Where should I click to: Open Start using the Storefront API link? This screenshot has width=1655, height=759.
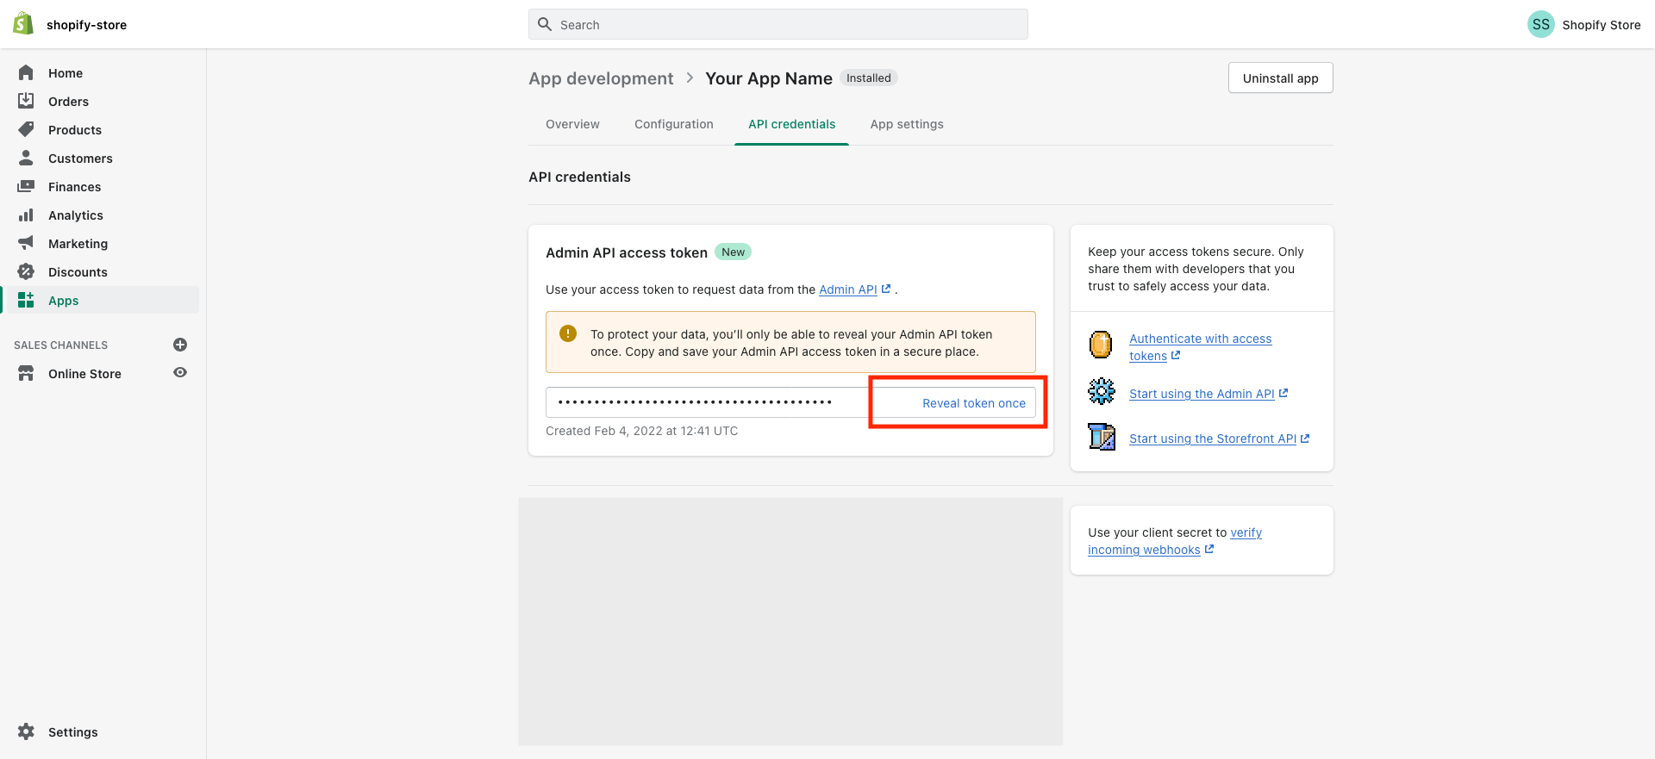1213,439
